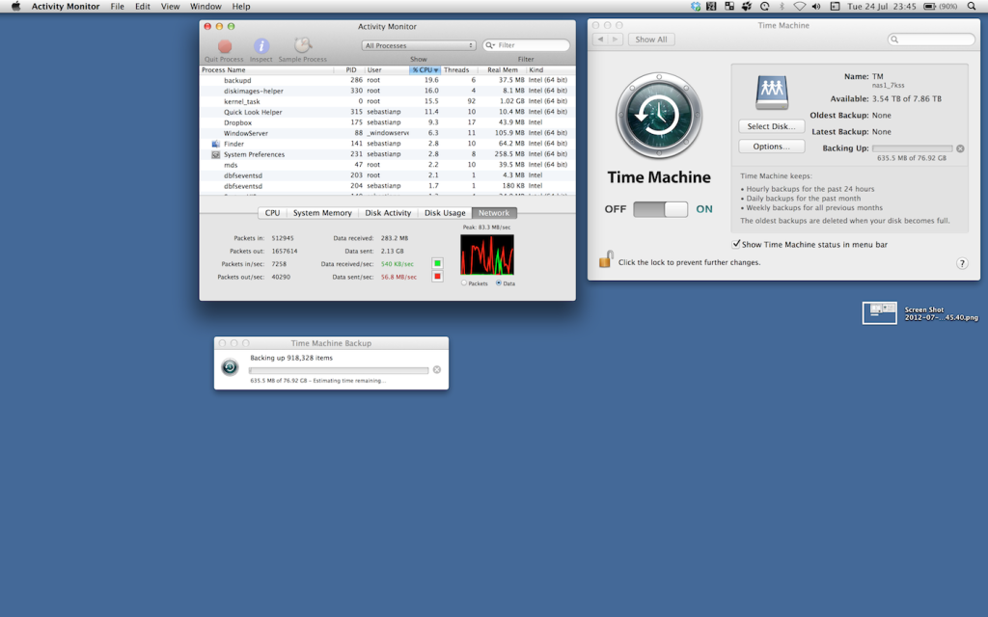
Task: Open the Apple menu
Action: (x=15, y=7)
